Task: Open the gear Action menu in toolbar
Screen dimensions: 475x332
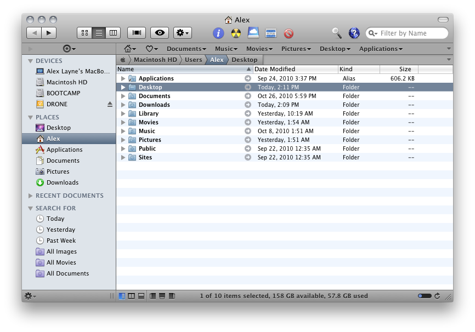Action: (182, 33)
